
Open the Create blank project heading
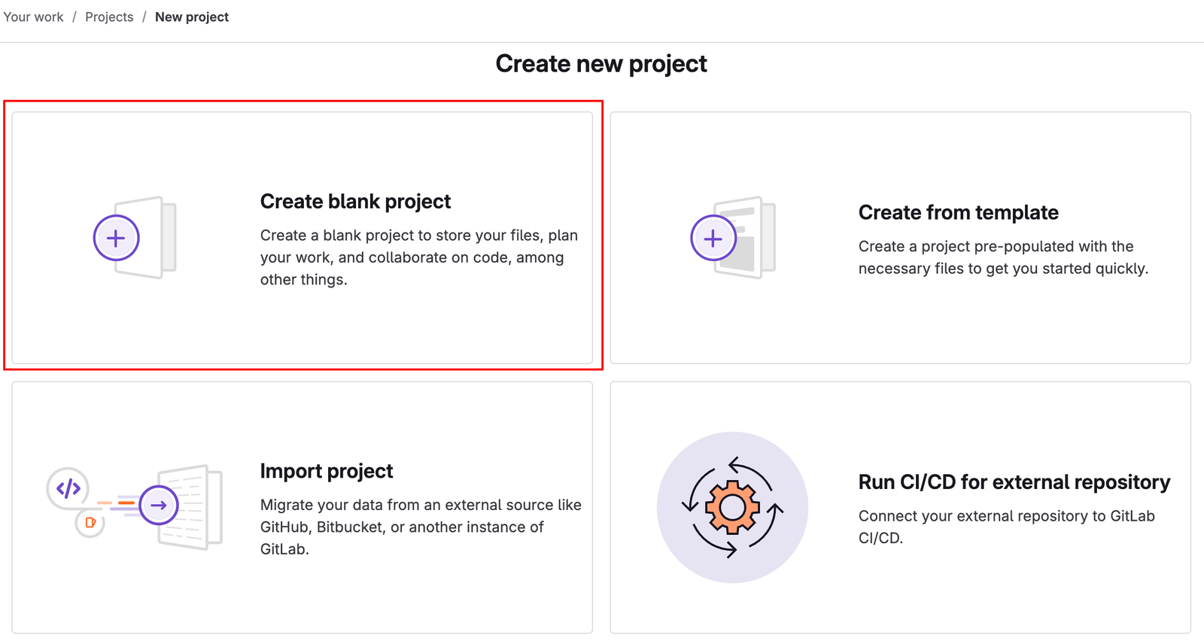(355, 202)
